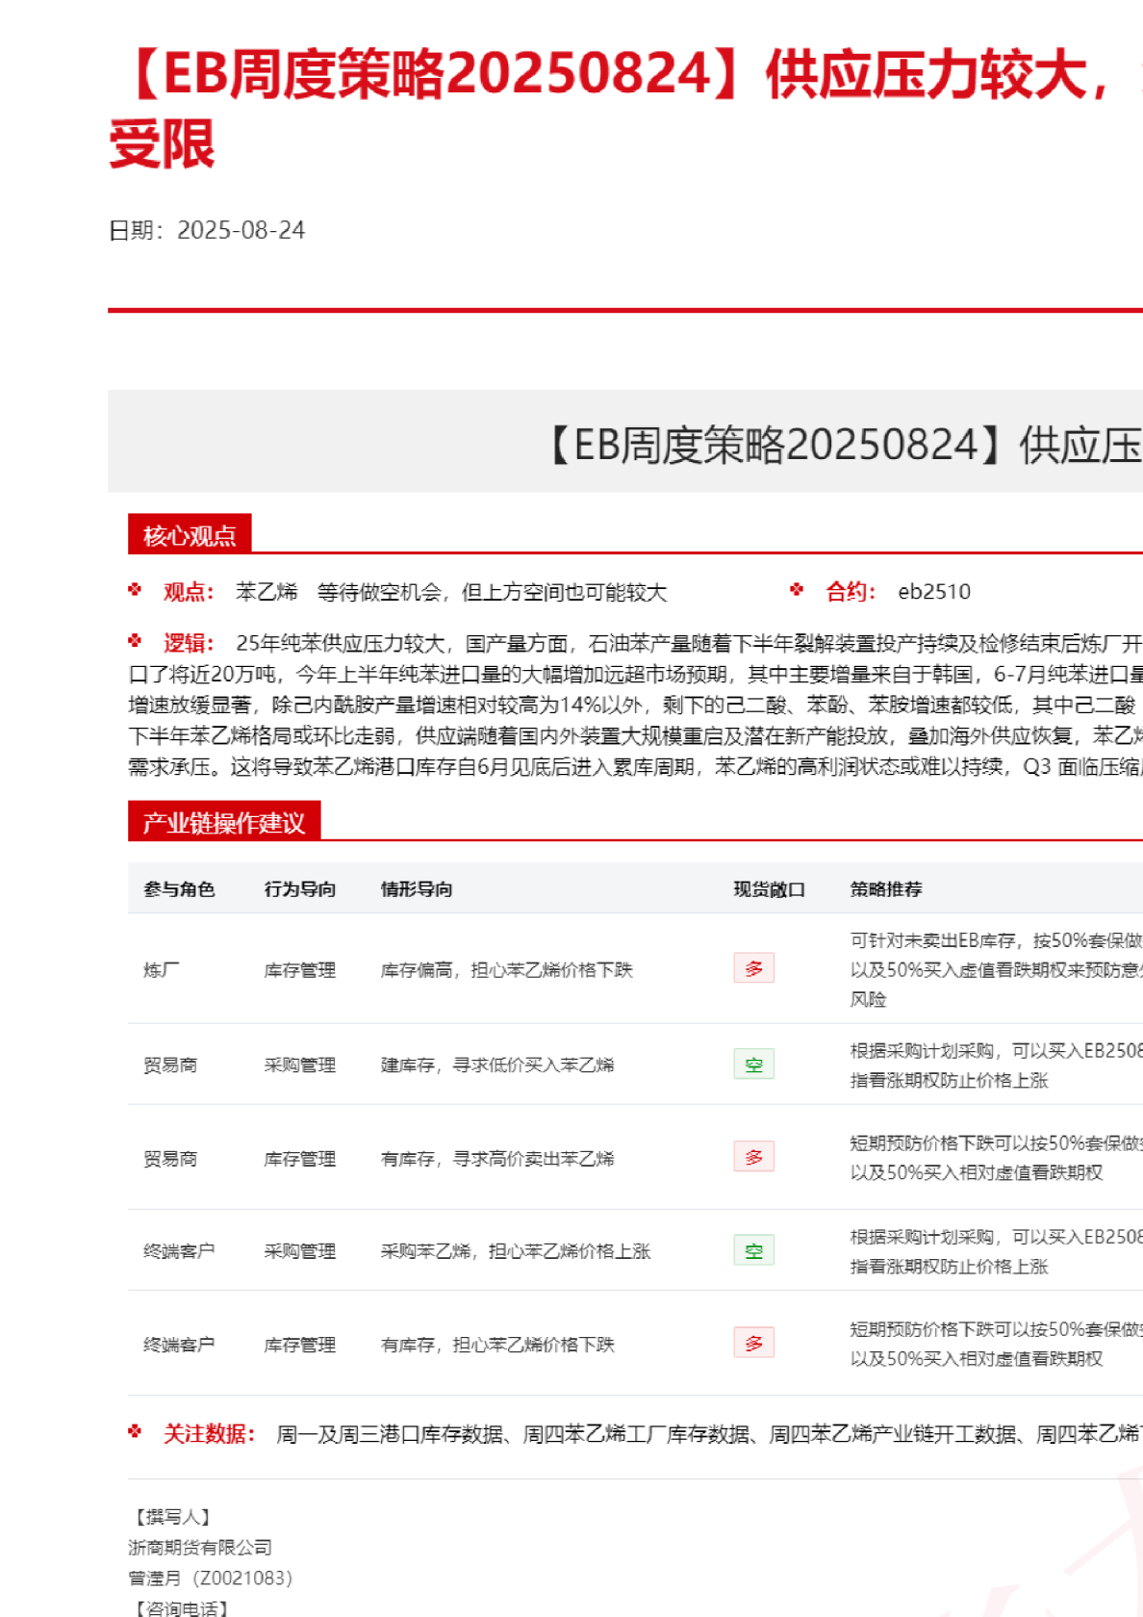Click the 情形导向 column header
The image size is (1143, 1617).
pos(417,889)
